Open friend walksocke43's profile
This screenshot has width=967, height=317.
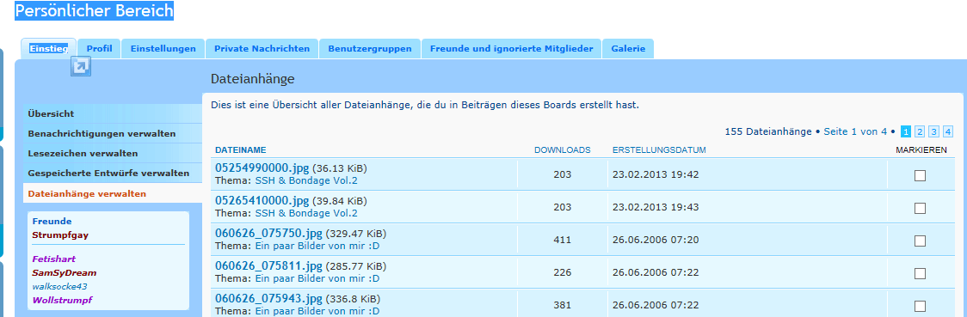tap(60, 286)
